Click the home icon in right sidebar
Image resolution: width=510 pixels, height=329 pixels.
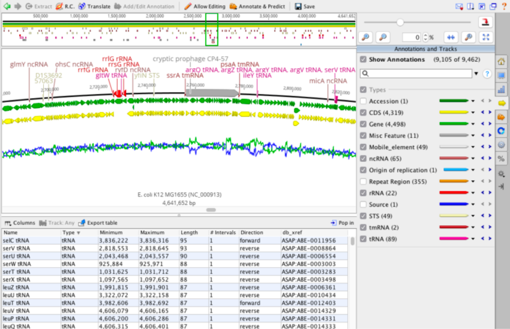tap(501, 62)
